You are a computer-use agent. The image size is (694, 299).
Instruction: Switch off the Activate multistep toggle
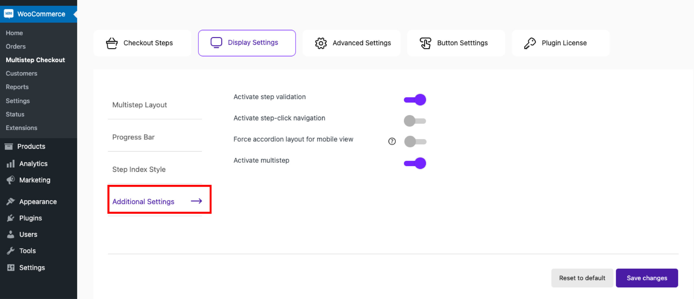[415, 163]
